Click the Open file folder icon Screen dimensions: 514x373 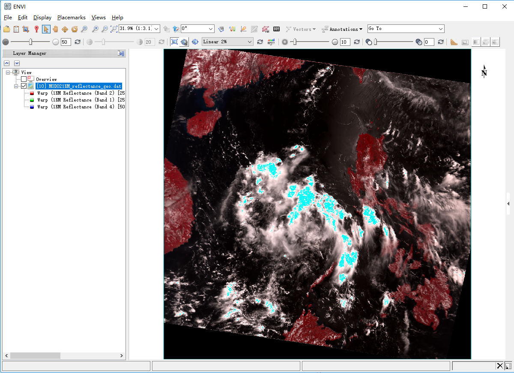click(x=6, y=29)
